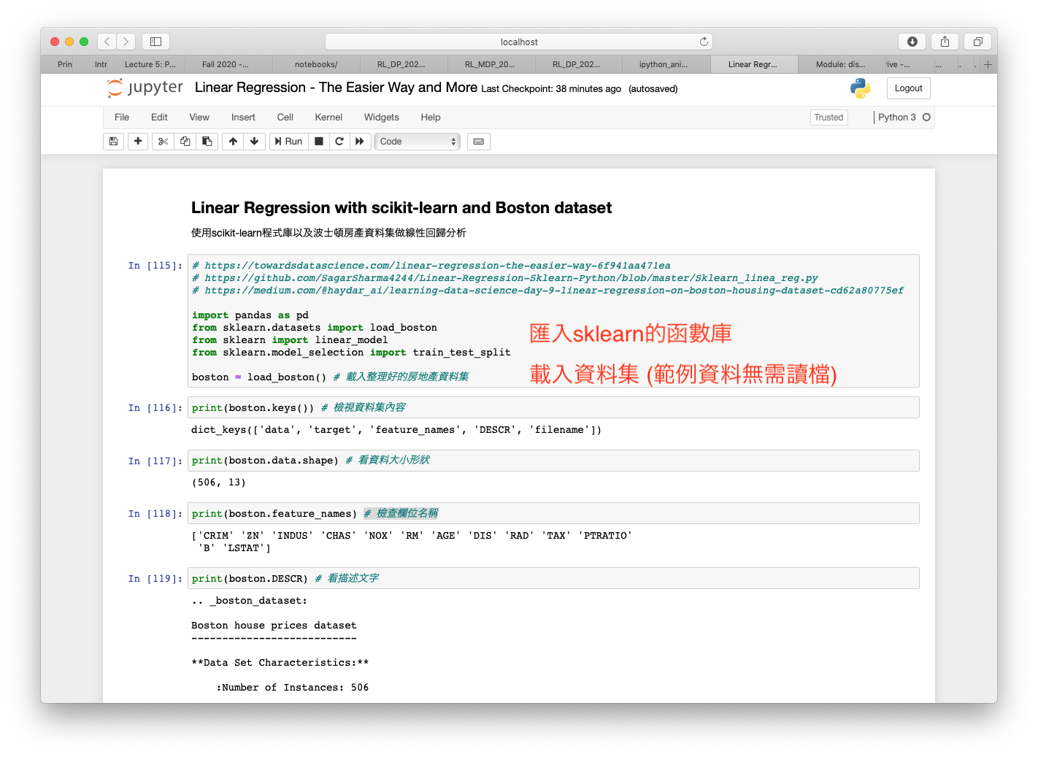Cut selected cells with scissors icon
Screen dimensions: 1038x757
tap(163, 142)
